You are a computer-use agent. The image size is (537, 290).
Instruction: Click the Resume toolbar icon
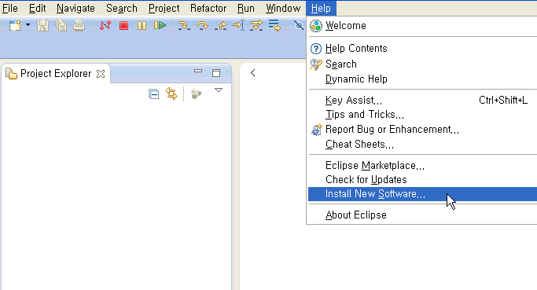(x=160, y=25)
